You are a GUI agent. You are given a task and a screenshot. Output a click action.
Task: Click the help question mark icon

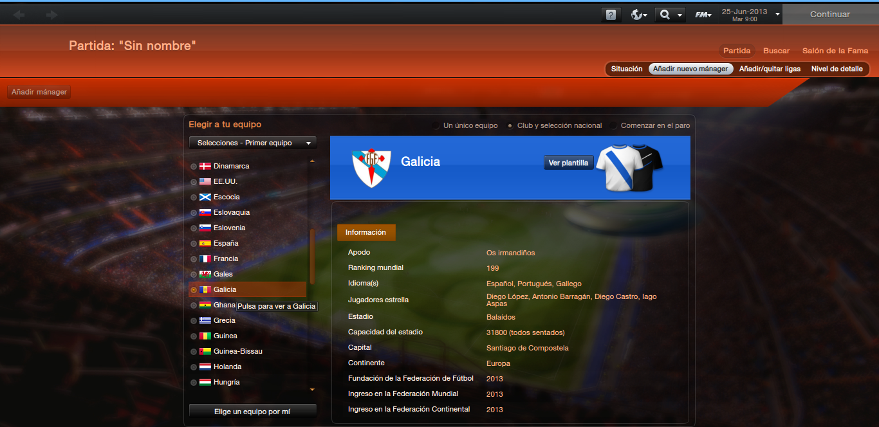pyautogui.click(x=611, y=15)
